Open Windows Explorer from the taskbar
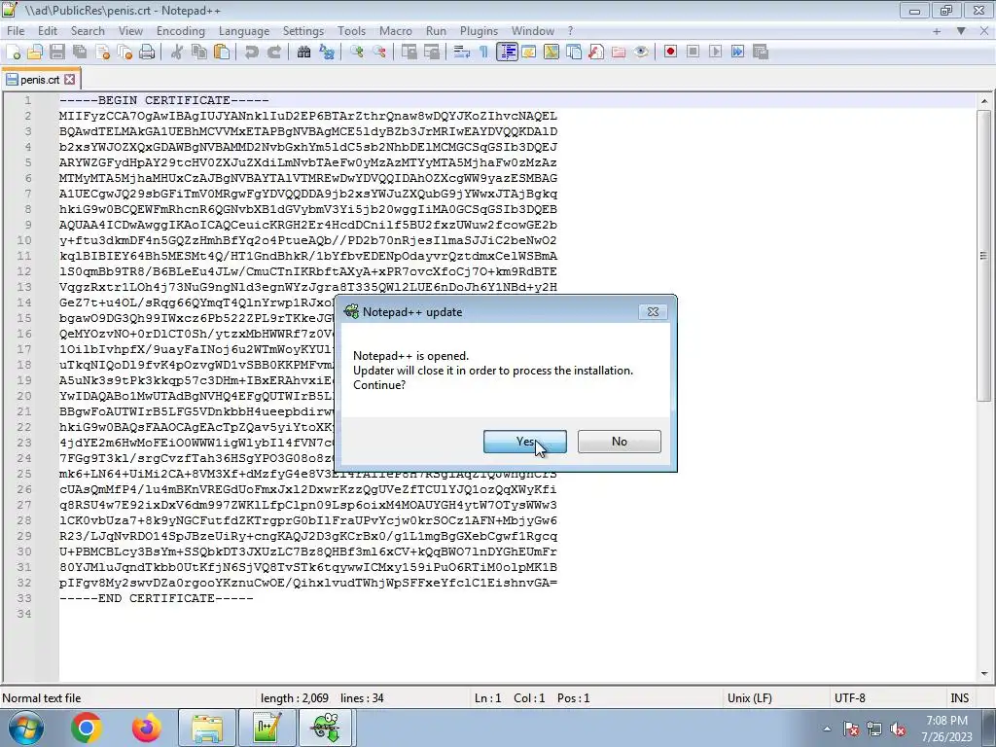 click(x=207, y=728)
